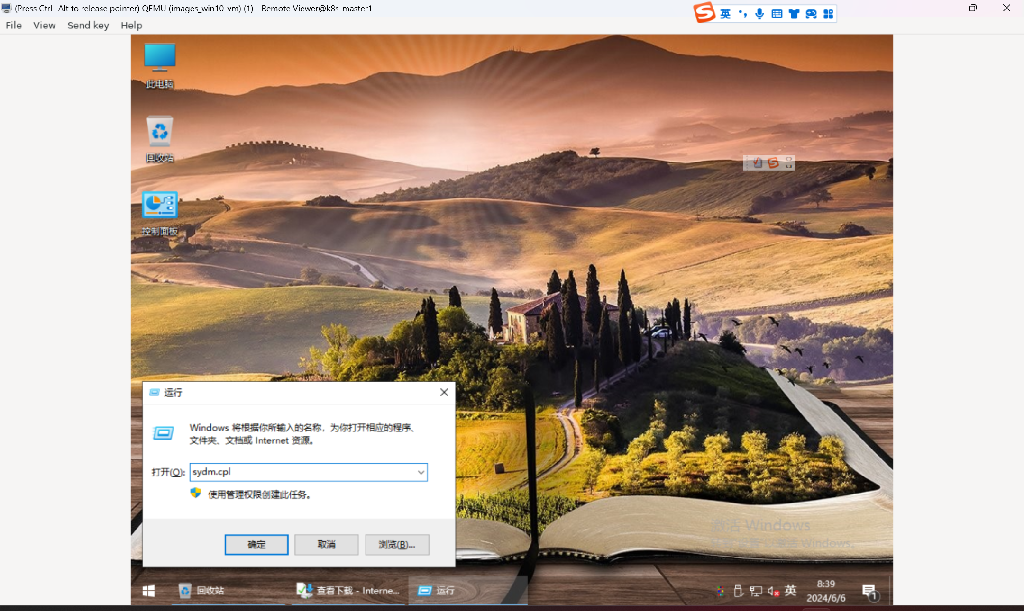Click the Sogou microphone voice input icon
The width and height of the screenshot is (1024, 611).
point(759,14)
